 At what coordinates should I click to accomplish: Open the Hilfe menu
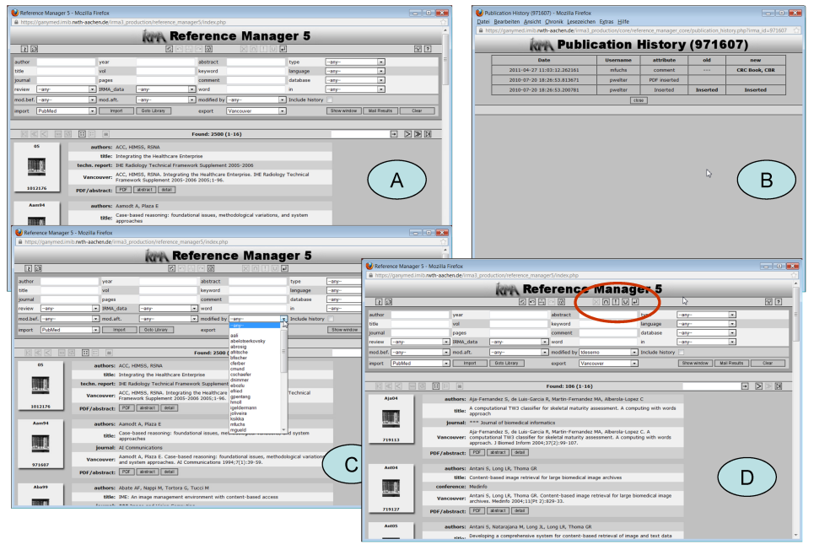pyautogui.click(x=623, y=22)
